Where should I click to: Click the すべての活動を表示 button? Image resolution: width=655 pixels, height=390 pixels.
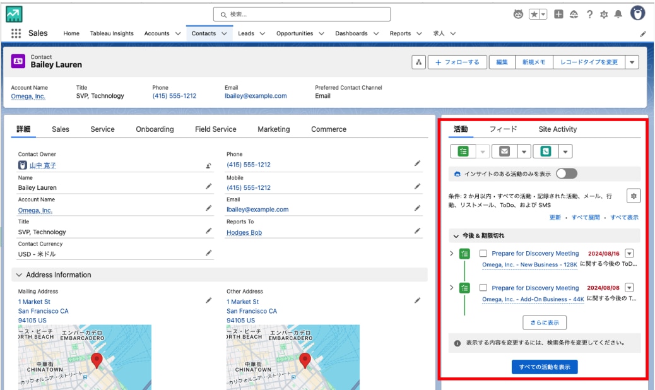544,367
